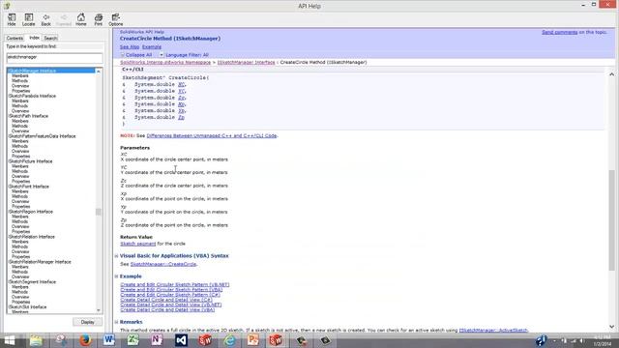Open Create and Edit Circular Sketch Pattern (C#)
Image resolution: width=619 pixels, height=348 pixels.
pos(170,295)
